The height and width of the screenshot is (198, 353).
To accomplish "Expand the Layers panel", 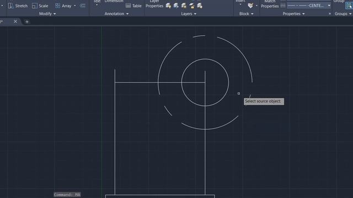I will pyautogui.click(x=189, y=14).
